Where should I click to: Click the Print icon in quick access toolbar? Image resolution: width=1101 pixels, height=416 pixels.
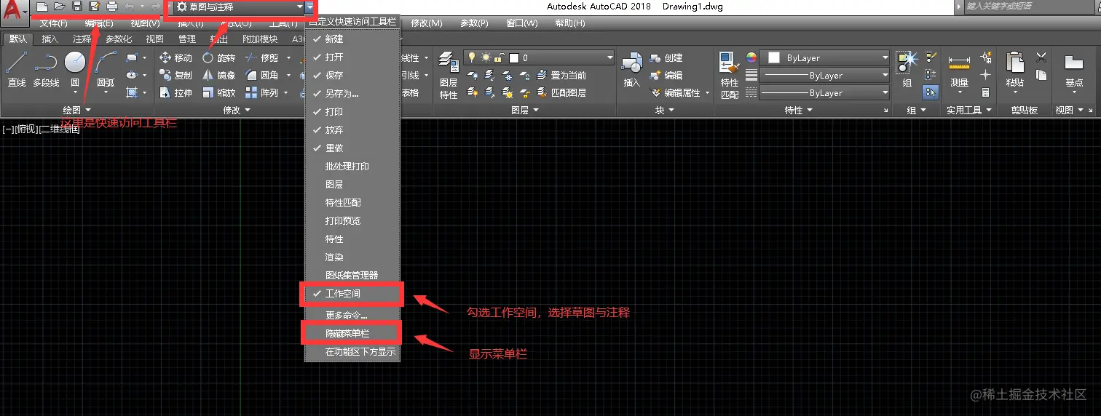tap(111, 7)
